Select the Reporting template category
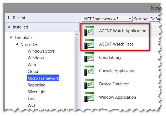This screenshot has width=166, height=116. click(x=36, y=85)
